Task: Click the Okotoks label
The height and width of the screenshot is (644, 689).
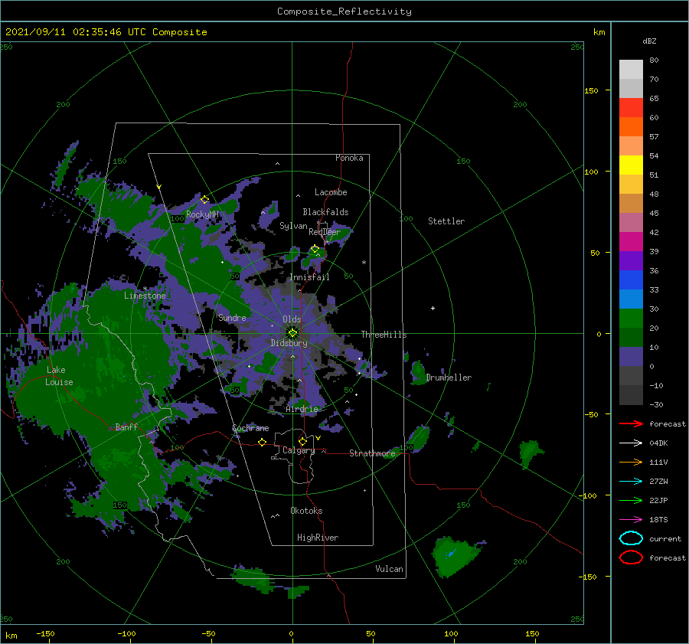Action: tap(307, 511)
